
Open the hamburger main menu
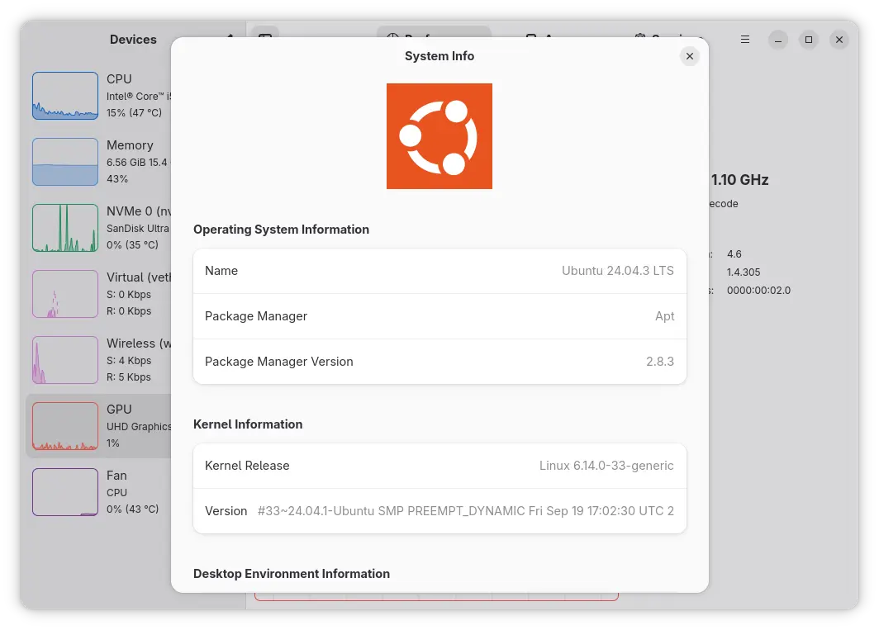[x=745, y=40]
